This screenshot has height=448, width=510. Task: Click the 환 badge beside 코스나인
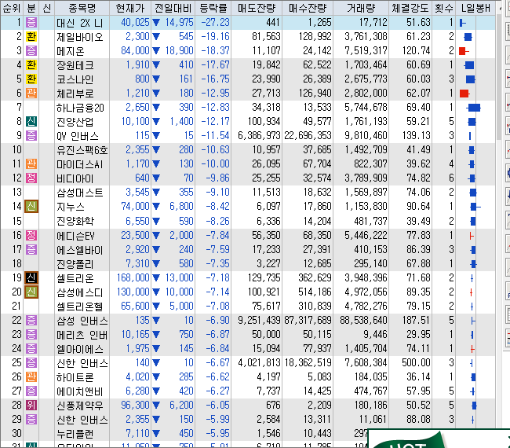point(31,79)
